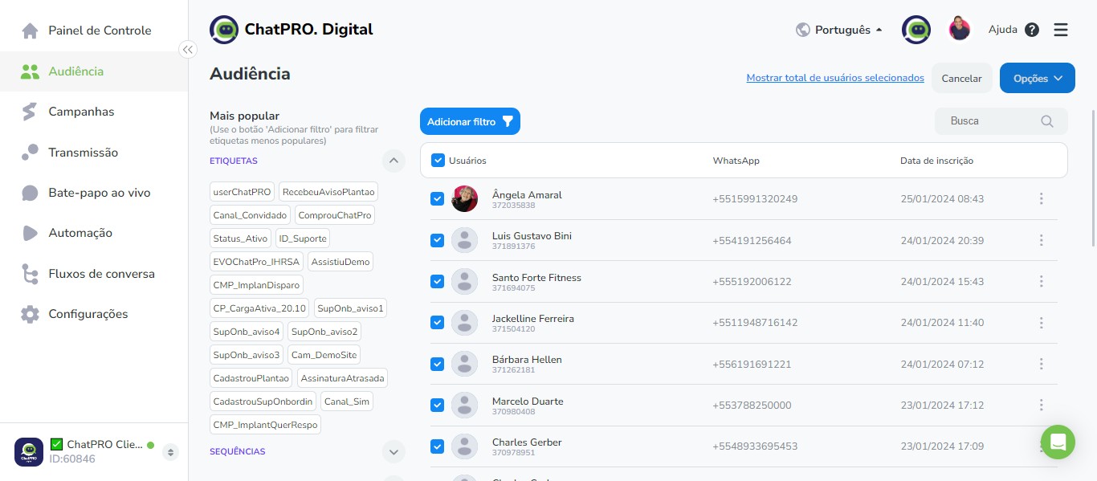The width and height of the screenshot is (1097, 481).
Task: Click the Cancelar button
Action: pyautogui.click(x=961, y=78)
